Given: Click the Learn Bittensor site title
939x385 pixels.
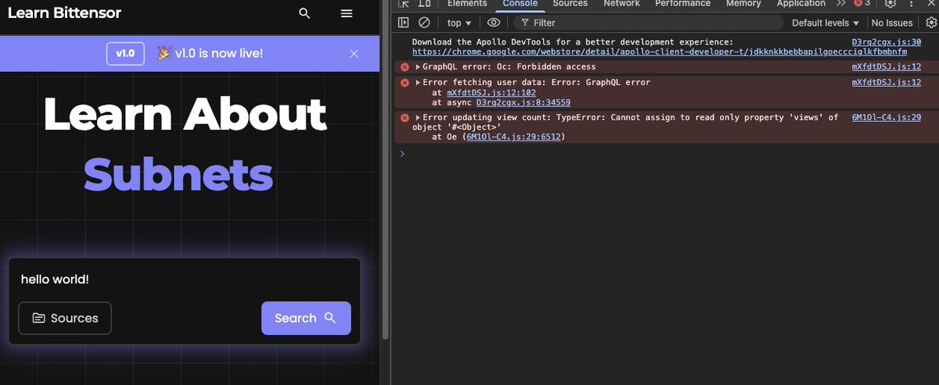Looking at the screenshot, I should click(x=64, y=13).
